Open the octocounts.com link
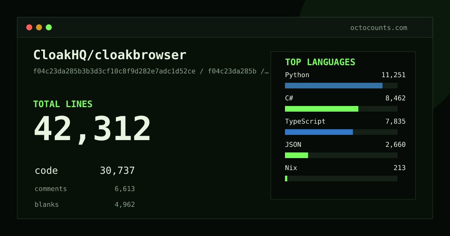The width and height of the screenshot is (450, 236). (379, 28)
